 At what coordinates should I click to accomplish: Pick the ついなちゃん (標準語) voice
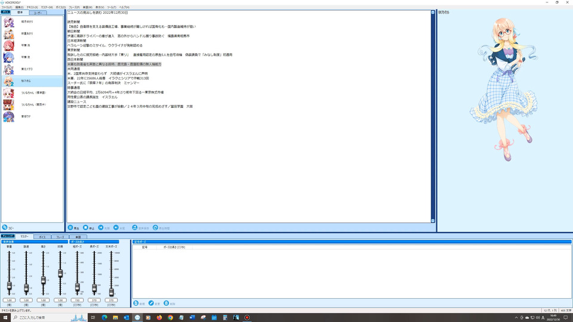click(32, 93)
